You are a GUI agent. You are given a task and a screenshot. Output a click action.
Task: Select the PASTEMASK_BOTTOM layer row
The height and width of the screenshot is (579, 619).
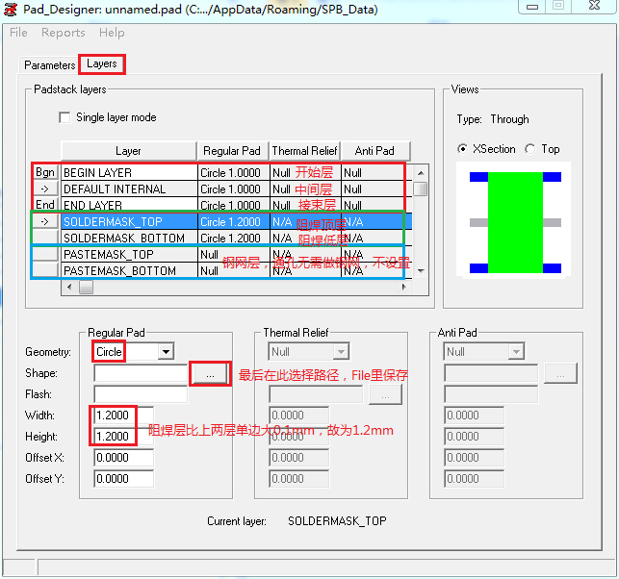point(237,270)
